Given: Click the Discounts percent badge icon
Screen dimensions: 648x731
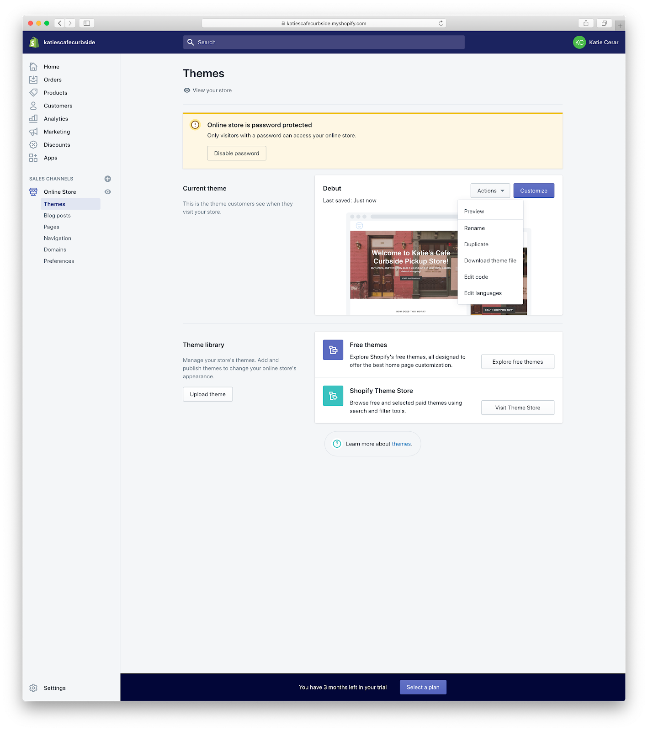Looking at the screenshot, I should pyautogui.click(x=33, y=145).
